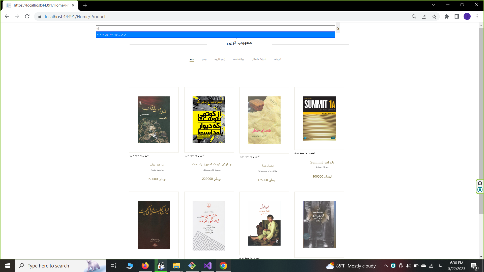This screenshot has height=272, width=484.
Task: Show hidden system tray icons
Action: tap(385, 266)
